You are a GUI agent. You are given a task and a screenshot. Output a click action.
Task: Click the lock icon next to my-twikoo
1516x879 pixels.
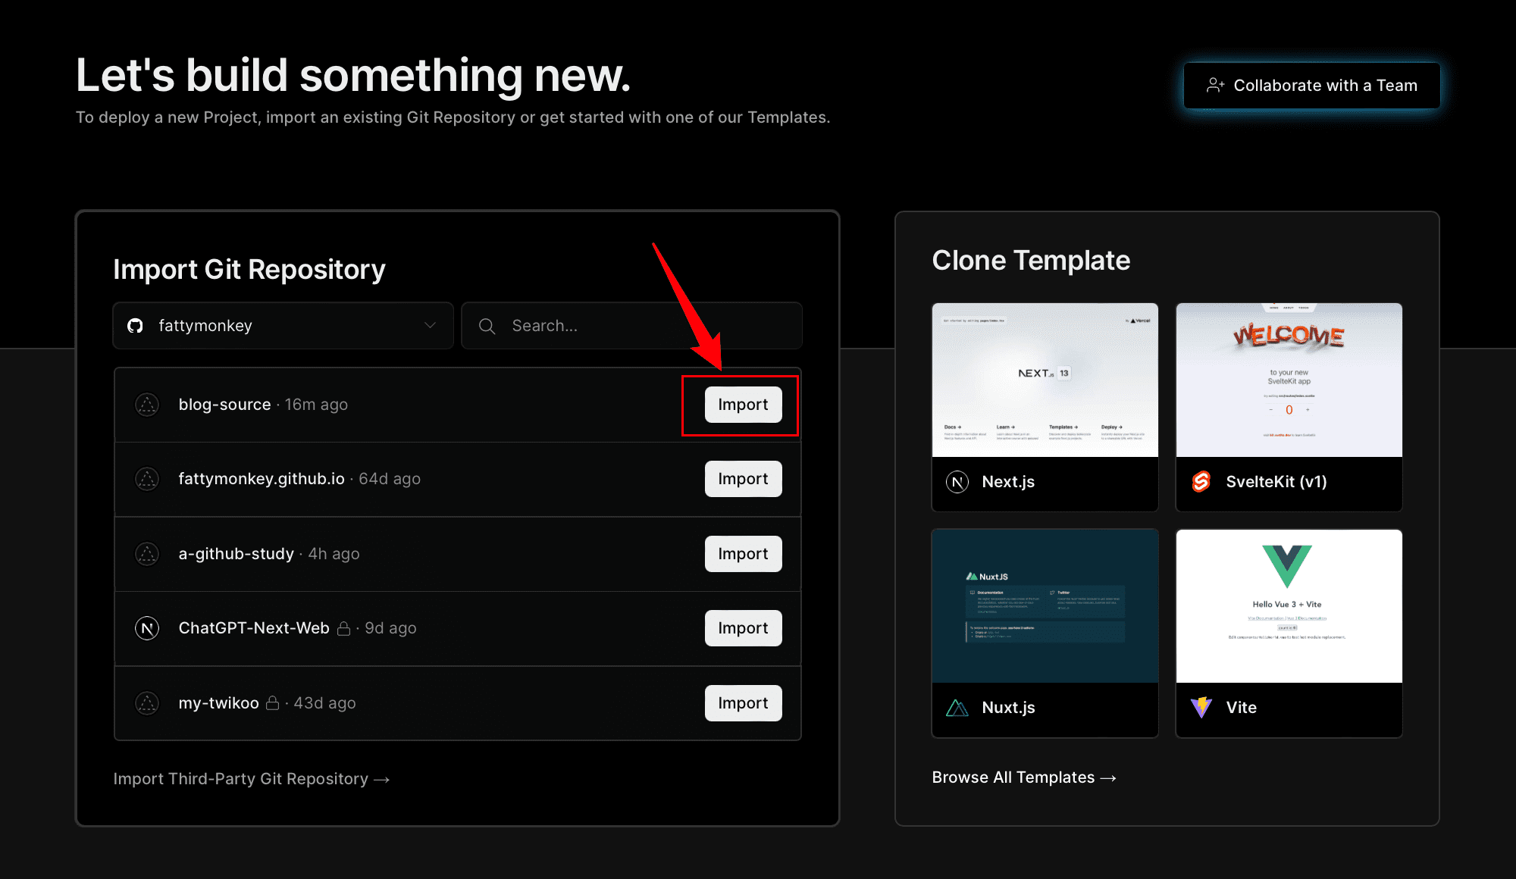(273, 703)
